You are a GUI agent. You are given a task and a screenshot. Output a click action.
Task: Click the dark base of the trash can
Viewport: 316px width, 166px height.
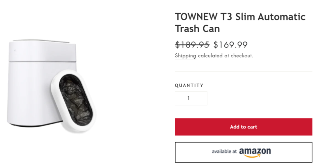34,125
